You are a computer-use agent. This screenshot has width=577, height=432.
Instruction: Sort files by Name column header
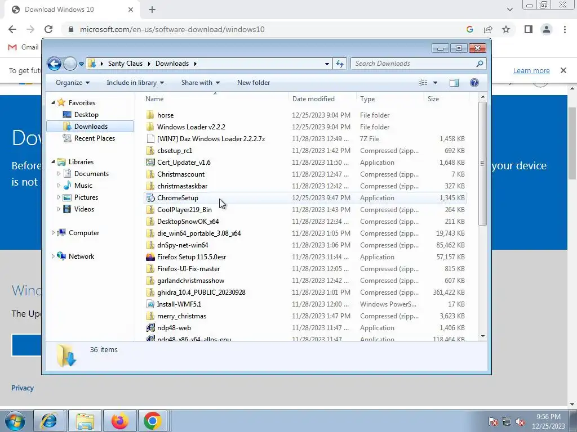[x=215, y=99]
